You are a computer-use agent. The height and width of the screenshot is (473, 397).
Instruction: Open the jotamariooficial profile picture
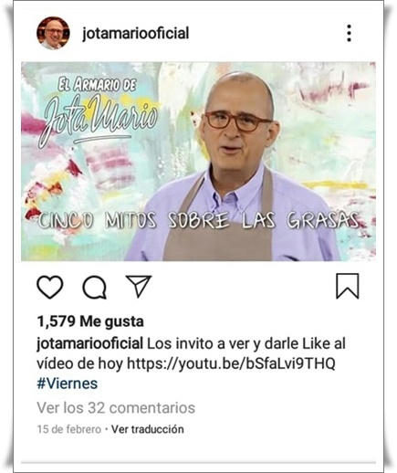53,33
